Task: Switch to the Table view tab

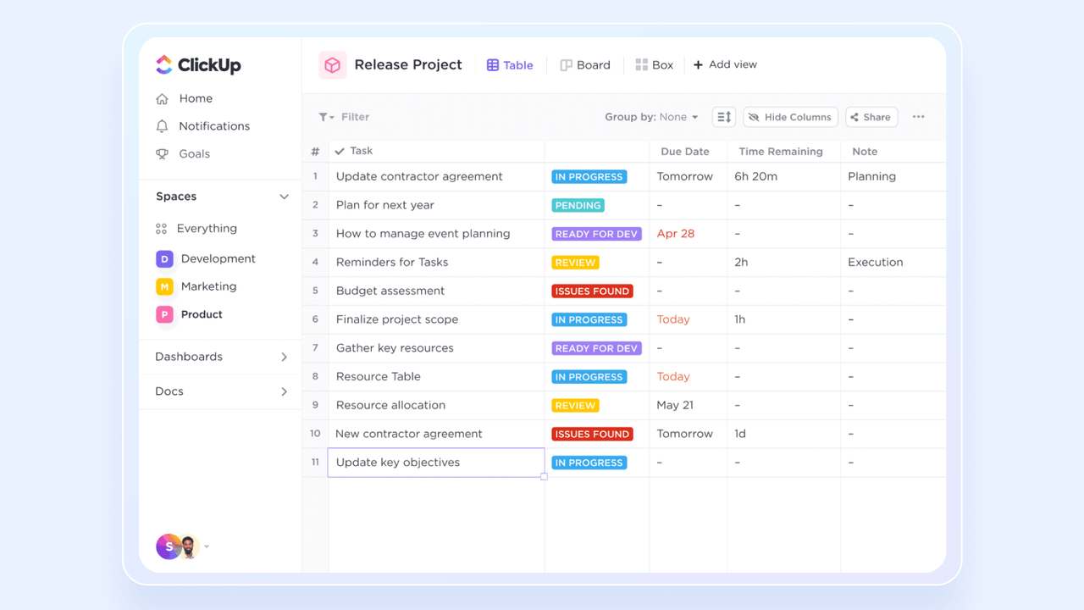Action: (x=510, y=65)
